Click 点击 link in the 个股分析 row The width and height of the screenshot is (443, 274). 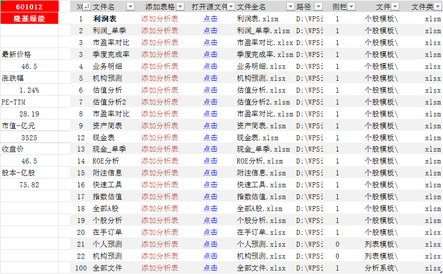tap(210, 220)
